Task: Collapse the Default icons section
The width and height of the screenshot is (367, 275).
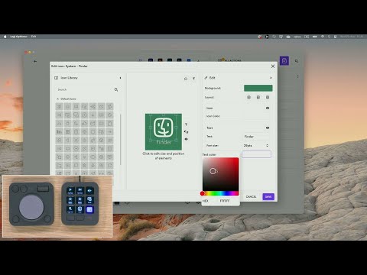Action: click(x=57, y=99)
